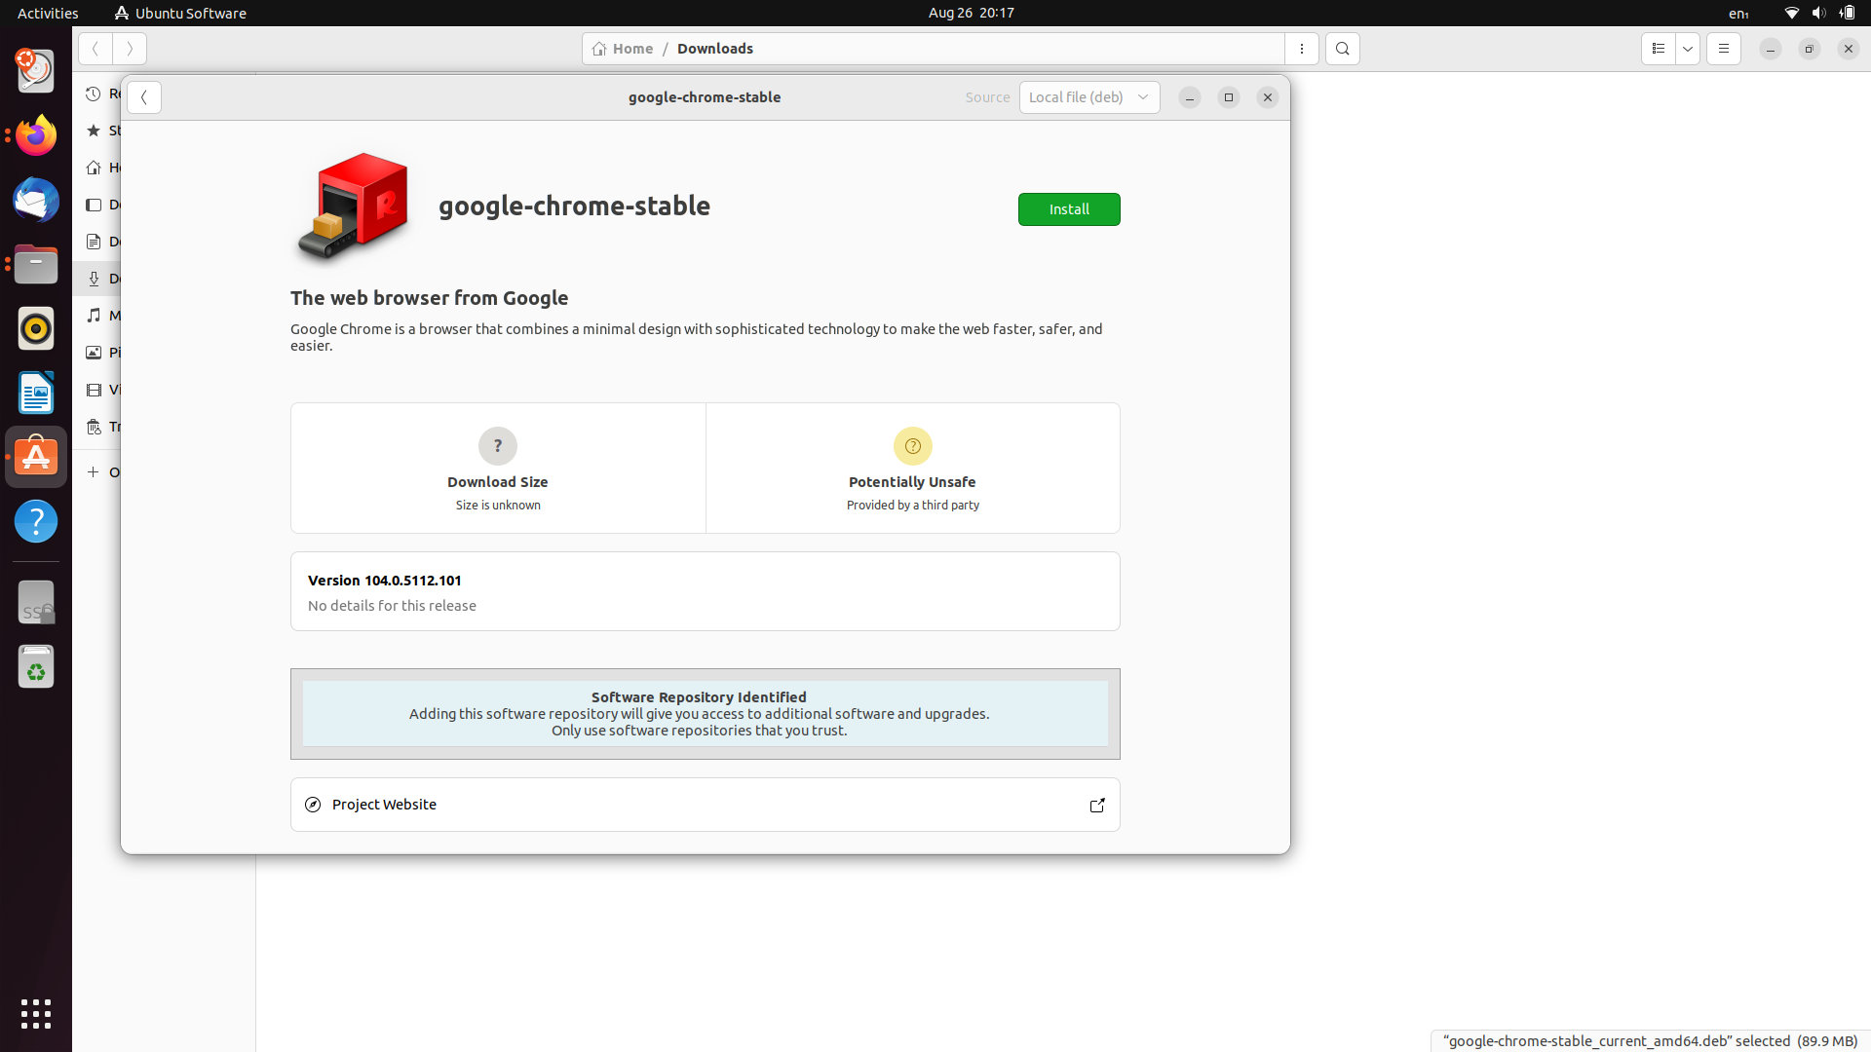Open Files app from dock

(x=36, y=264)
